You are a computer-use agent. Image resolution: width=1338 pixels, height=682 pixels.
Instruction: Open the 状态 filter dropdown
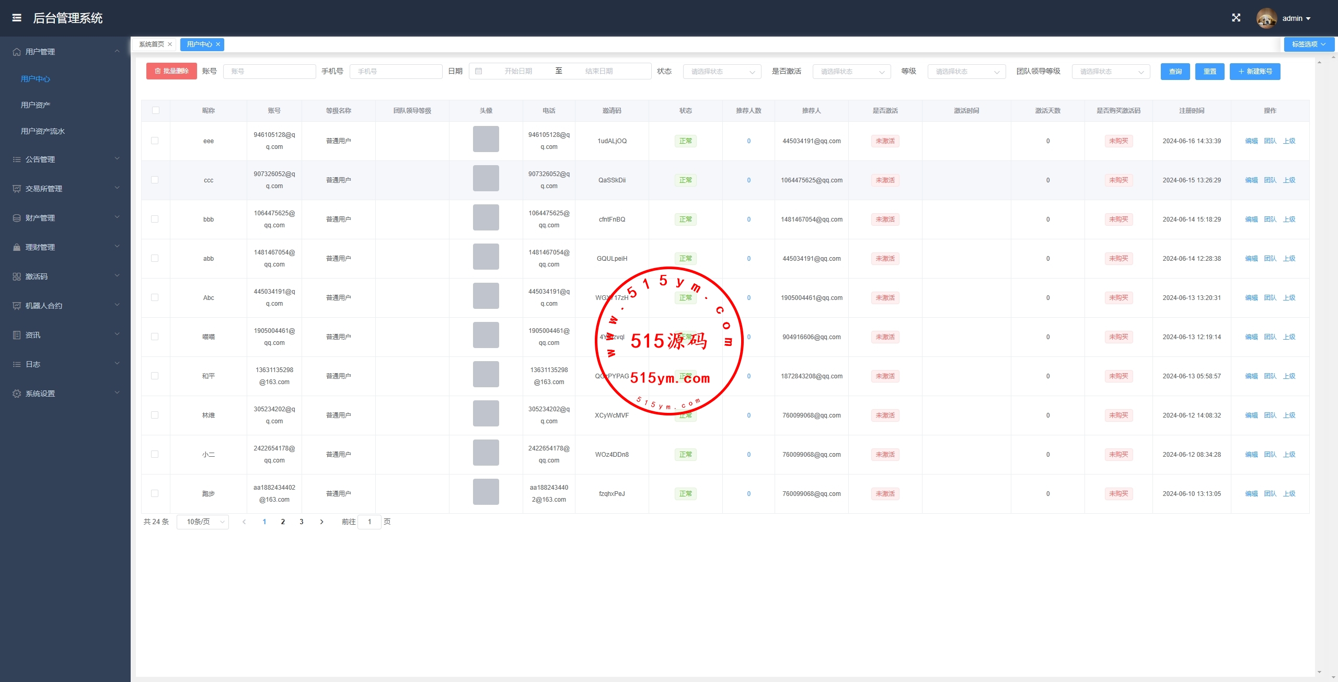coord(722,72)
